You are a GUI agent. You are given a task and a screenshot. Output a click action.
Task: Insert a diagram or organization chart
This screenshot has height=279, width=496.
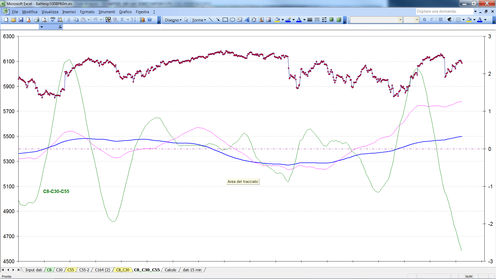pyautogui.click(x=254, y=20)
